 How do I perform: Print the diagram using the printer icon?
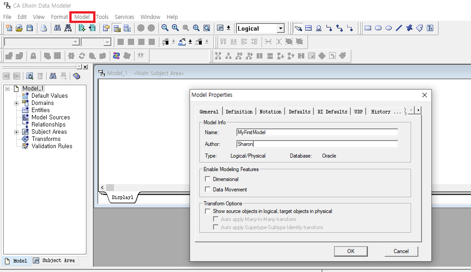click(44, 28)
